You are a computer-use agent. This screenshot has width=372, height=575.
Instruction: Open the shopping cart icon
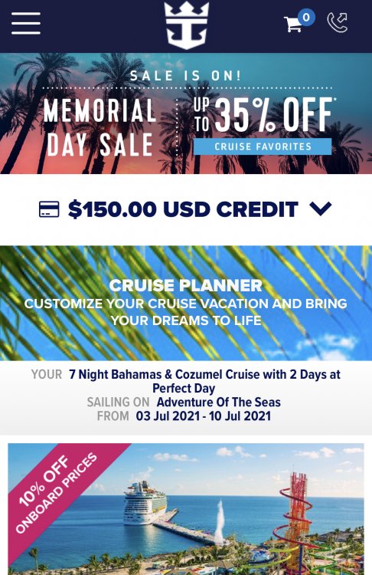coord(293,25)
